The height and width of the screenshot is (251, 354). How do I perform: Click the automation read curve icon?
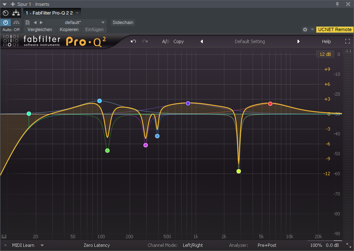(x=16, y=22)
